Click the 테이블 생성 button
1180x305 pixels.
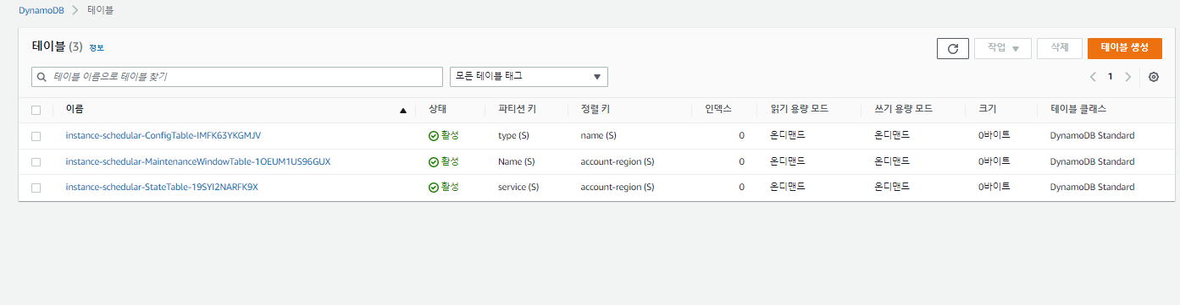coord(1124,48)
